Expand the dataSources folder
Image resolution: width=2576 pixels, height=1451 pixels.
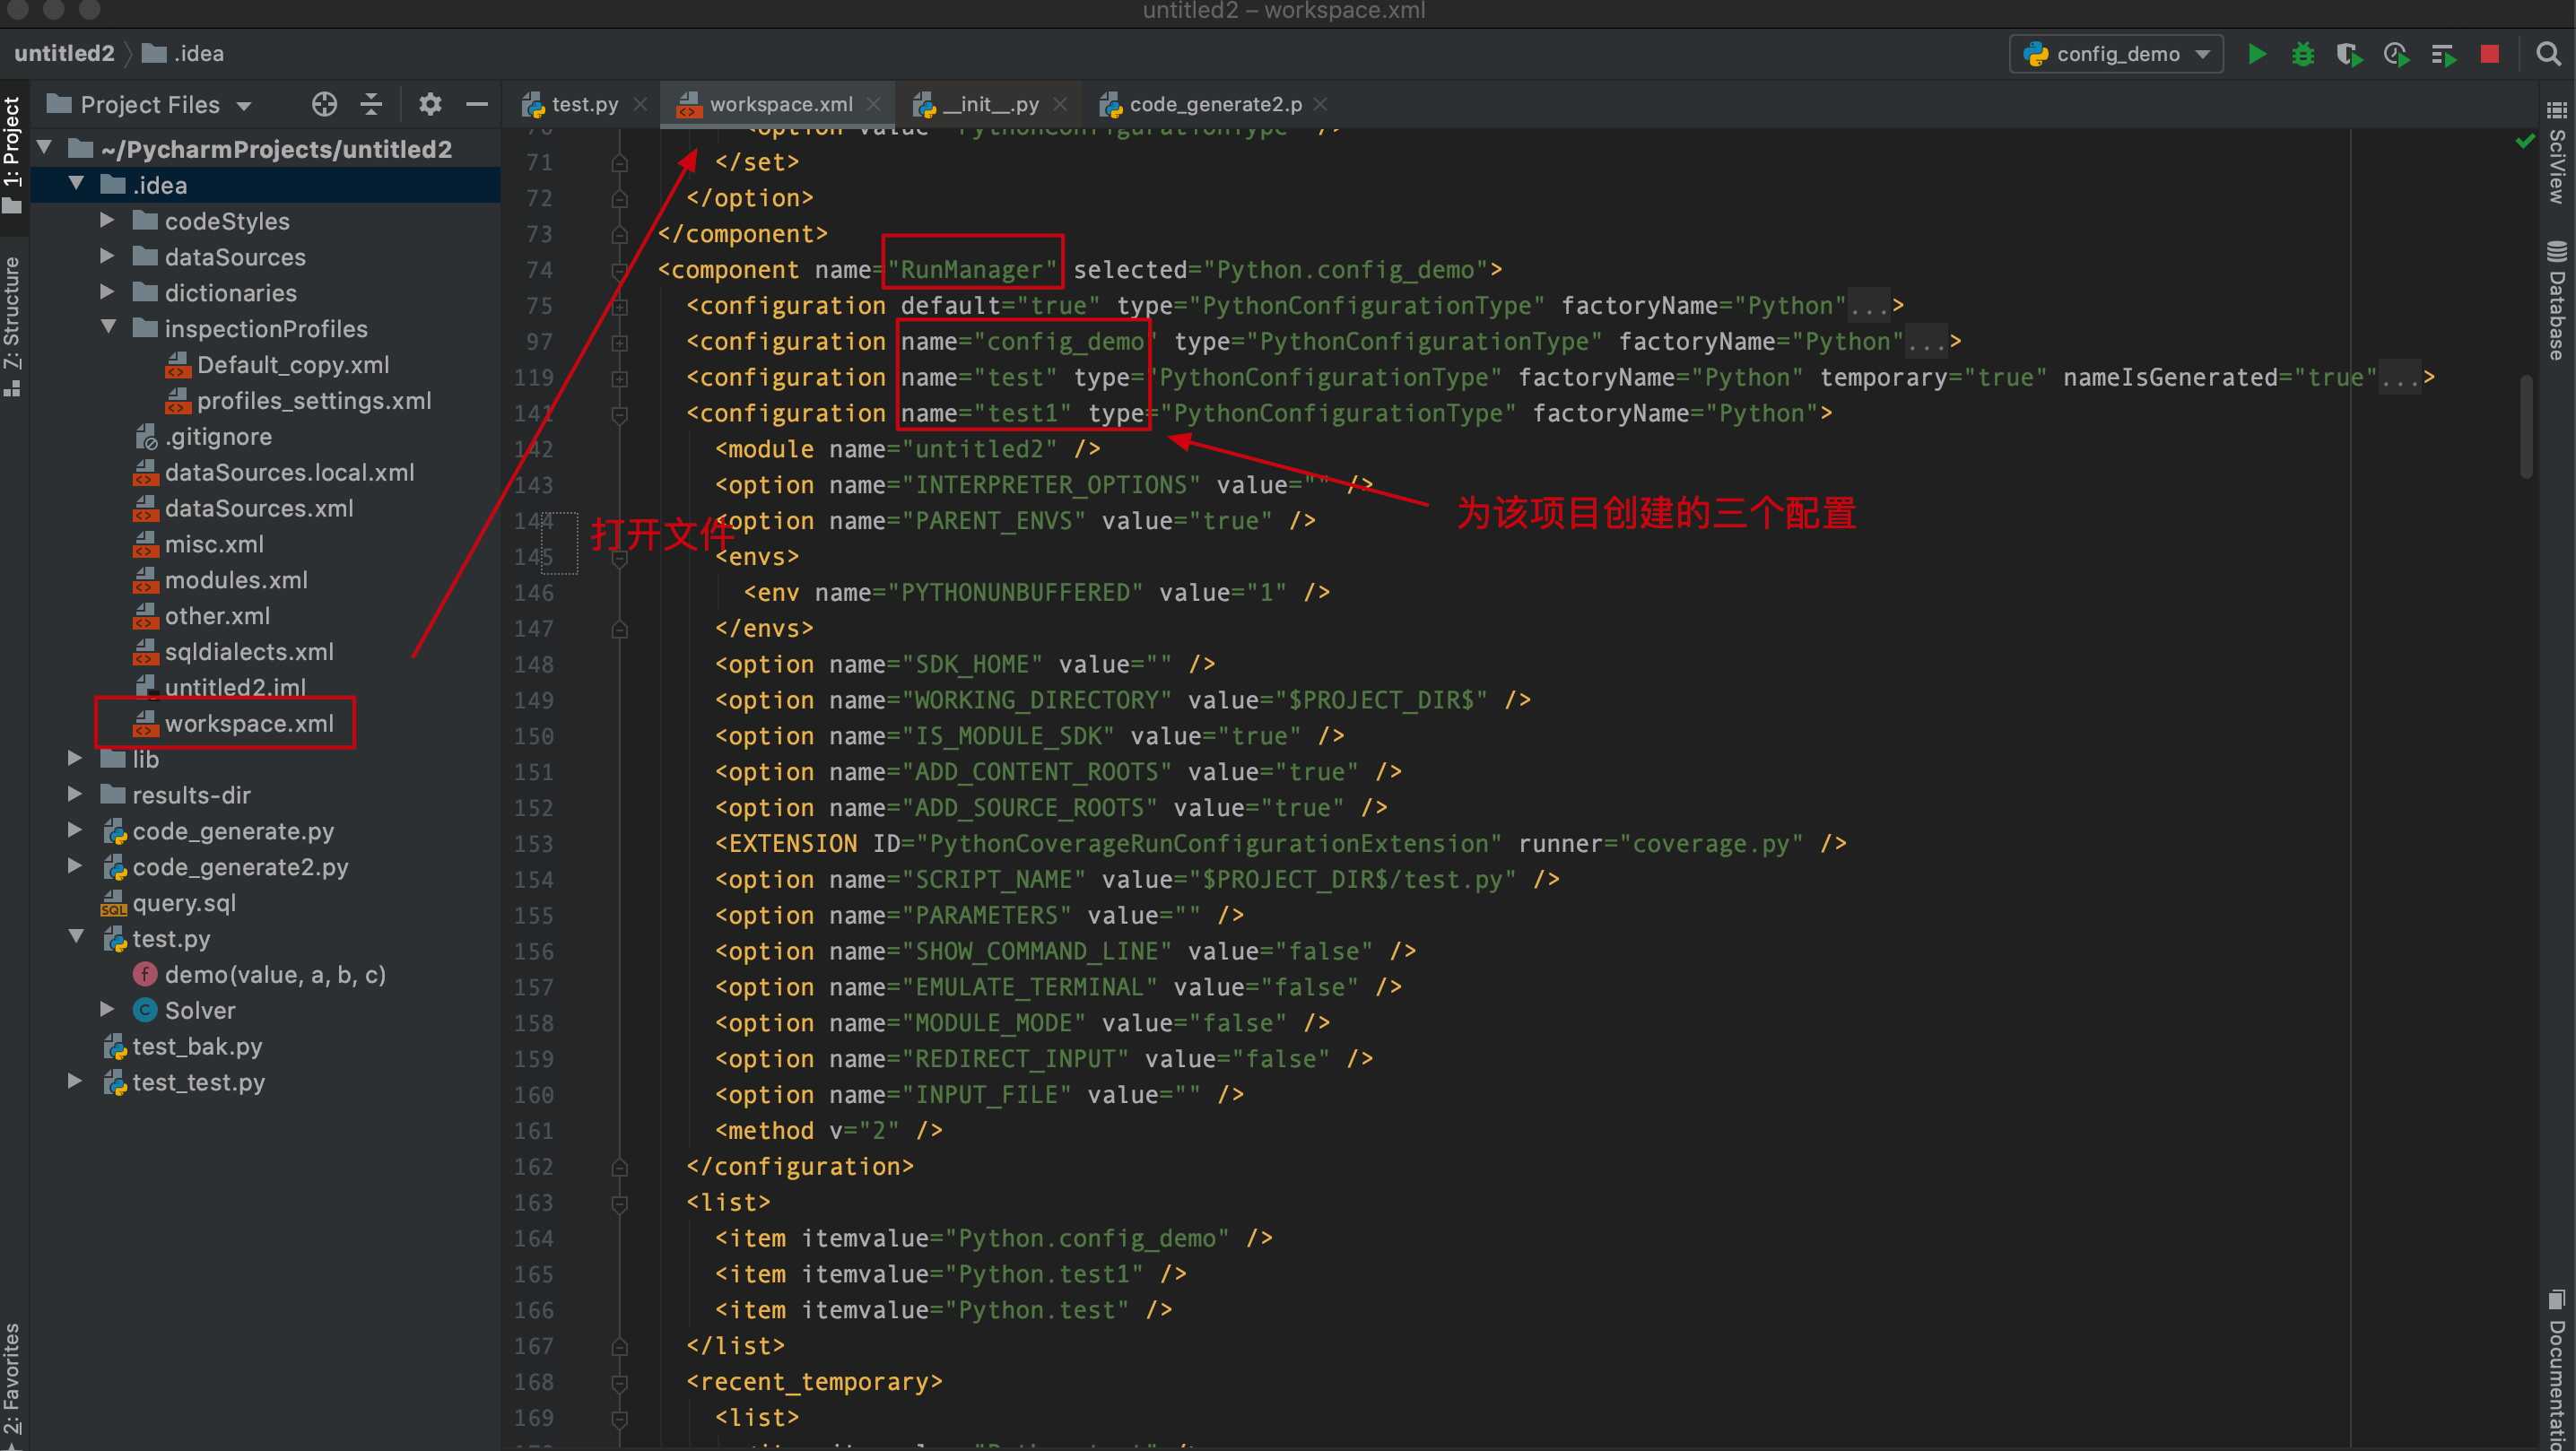107,256
